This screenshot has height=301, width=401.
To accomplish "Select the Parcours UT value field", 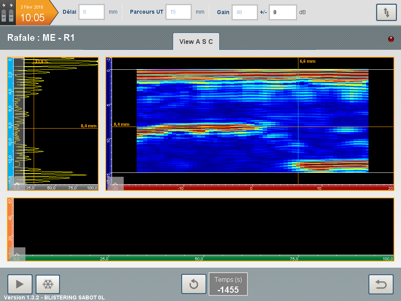I will pyautogui.click(x=179, y=12).
